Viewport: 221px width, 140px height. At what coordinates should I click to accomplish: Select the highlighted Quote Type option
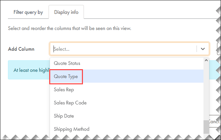tap(66, 76)
